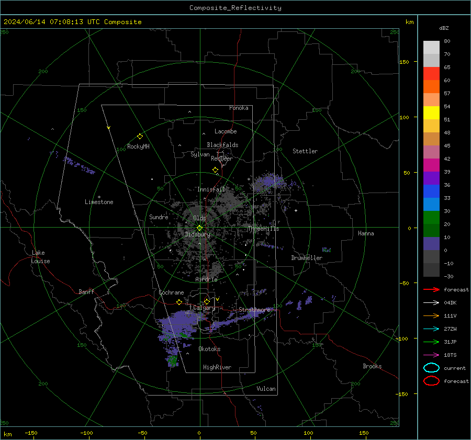471x440 pixels.
Task: Select the 42 dBZ magenta swatch
Action: (x=431, y=165)
